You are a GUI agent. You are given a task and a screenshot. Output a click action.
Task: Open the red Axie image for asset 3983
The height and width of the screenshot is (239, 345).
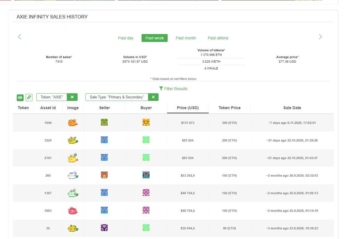(x=73, y=211)
